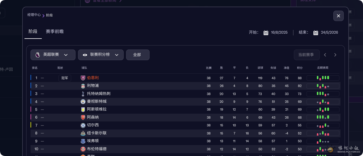
Task: Click the Tottenham Hotspur club badge
Action: point(83,94)
